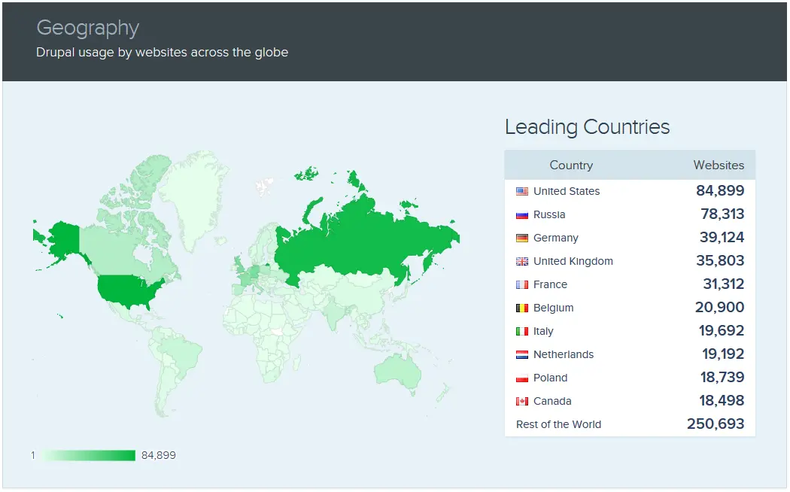790x492 pixels.
Task: Click the France flag icon
Action: [522, 284]
